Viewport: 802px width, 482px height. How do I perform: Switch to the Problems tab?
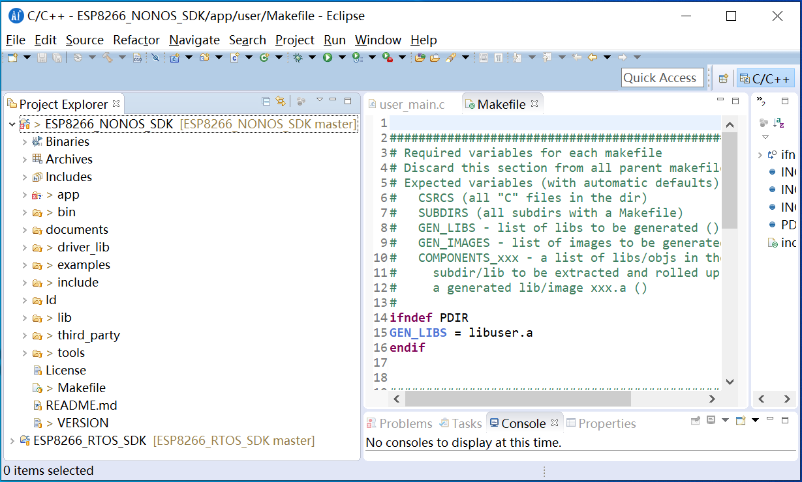point(399,423)
